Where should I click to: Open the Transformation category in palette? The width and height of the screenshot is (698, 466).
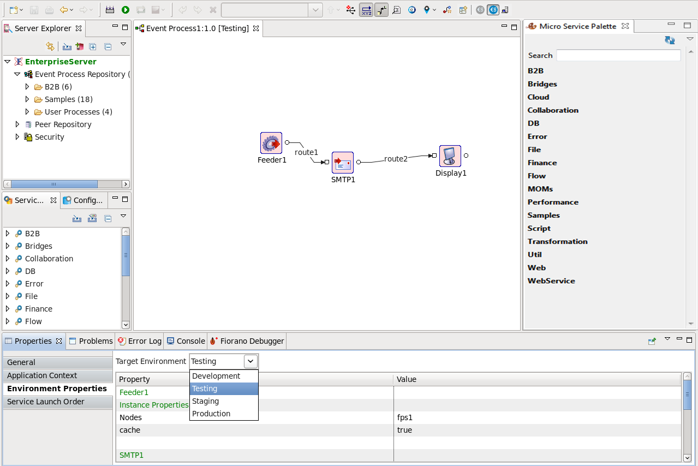click(x=557, y=241)
